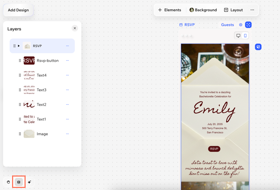This screenshot has height=190, width=280.
Task: Open more options for Text1 layer
Action: (67, 119)
